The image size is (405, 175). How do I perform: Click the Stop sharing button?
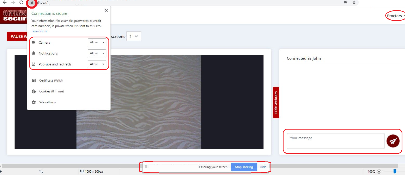click(x=244, y=167)
